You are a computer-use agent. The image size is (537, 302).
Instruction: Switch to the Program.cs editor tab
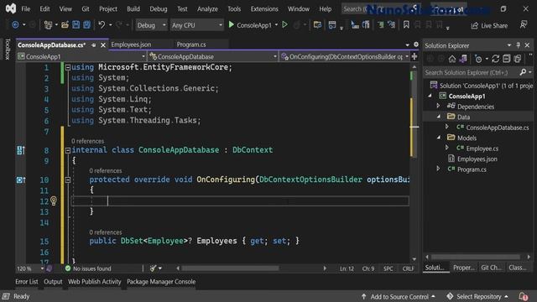(x=191, y=44)
